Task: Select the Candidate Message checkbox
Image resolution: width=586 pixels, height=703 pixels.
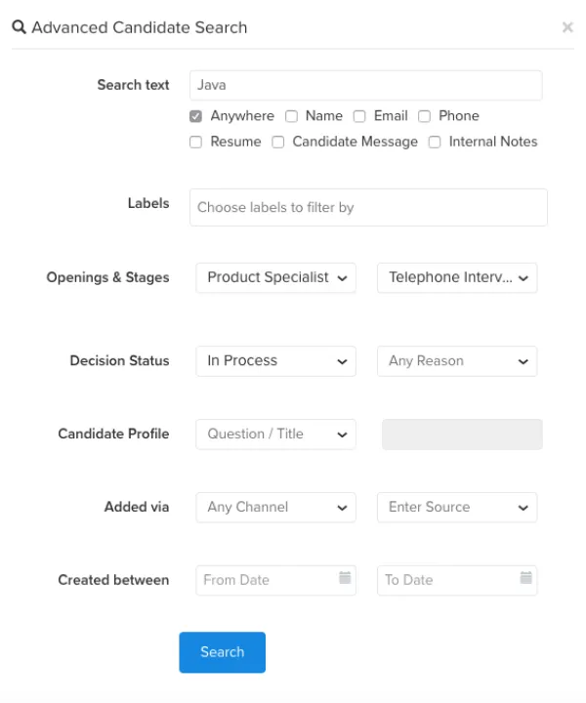Action: [x=278, y=142]
